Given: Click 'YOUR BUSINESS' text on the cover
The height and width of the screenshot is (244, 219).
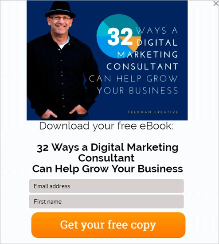Looking at the screenshot, I should (137, 91).
